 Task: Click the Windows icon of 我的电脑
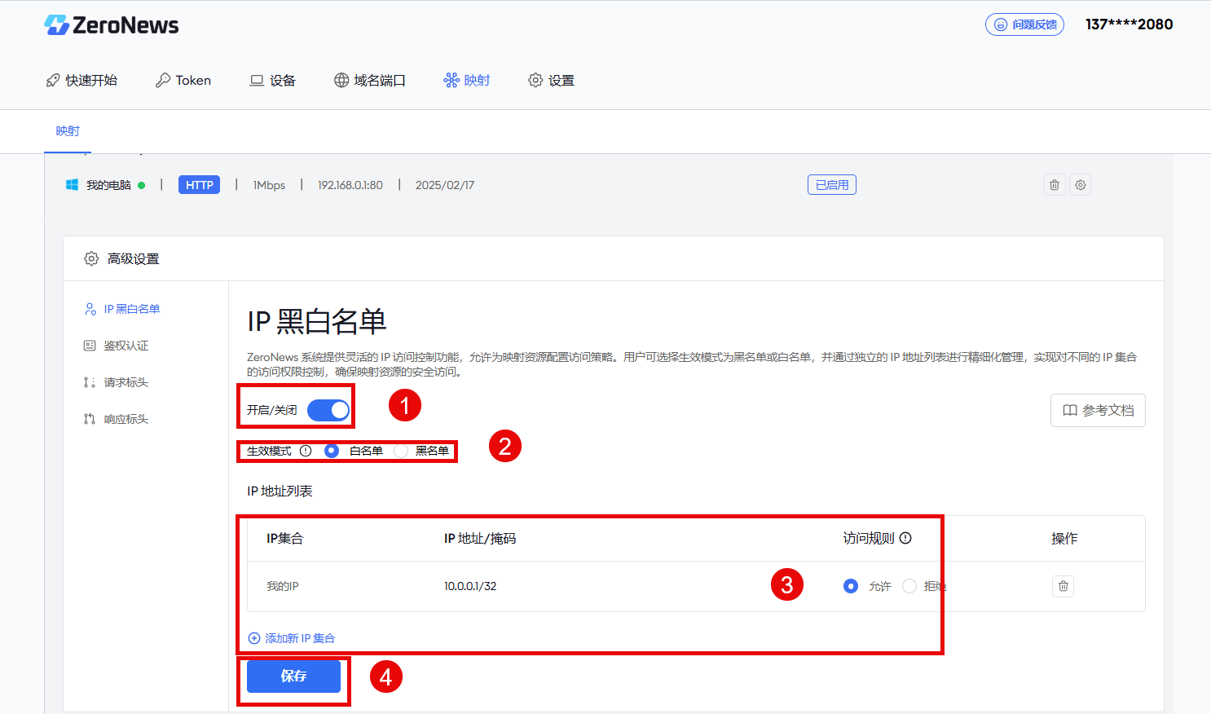click(x=73, y=185)
